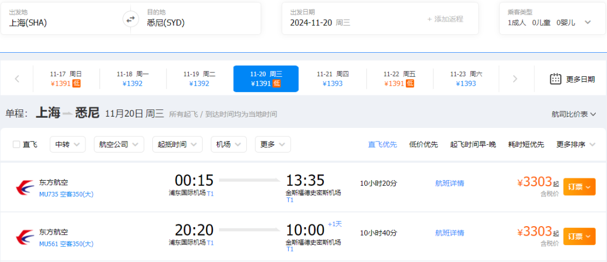Select the 11-21 周四 date tab
This screenshot has height=262, width=607.
click(x=333, y=79)
